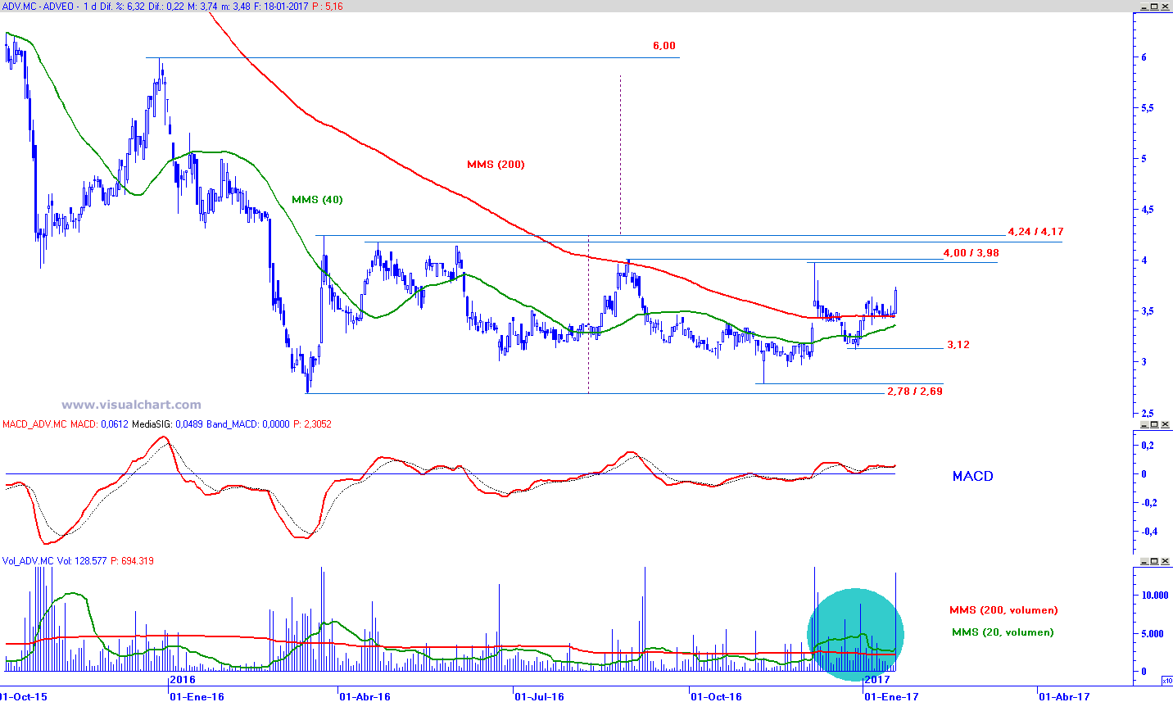Image resolution: width=1173 pixels, height=702 pixels.
Task: Click the 10.000 volume axis value
Action: (1155, 596)
